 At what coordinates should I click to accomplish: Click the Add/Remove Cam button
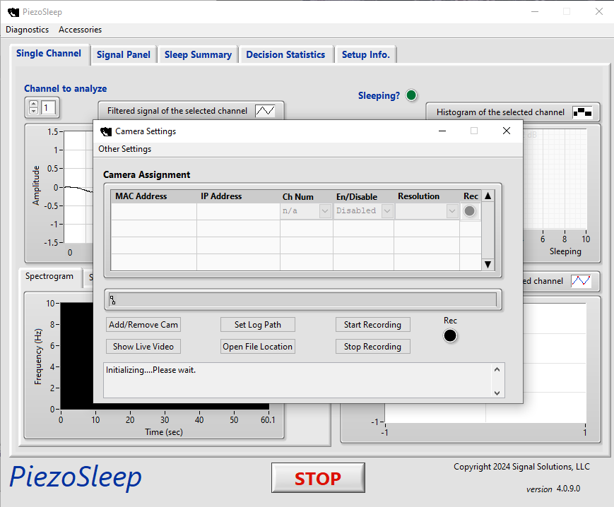point(143,325)
